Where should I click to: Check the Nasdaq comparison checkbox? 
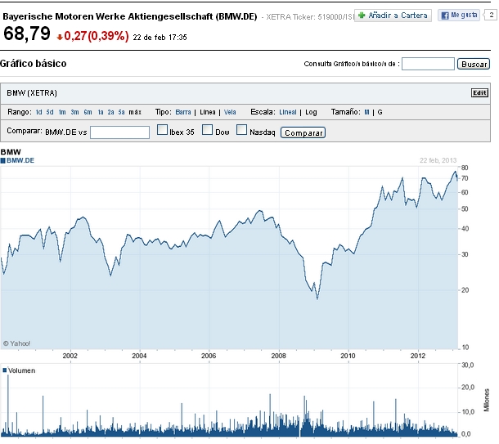tap(241, 130)
